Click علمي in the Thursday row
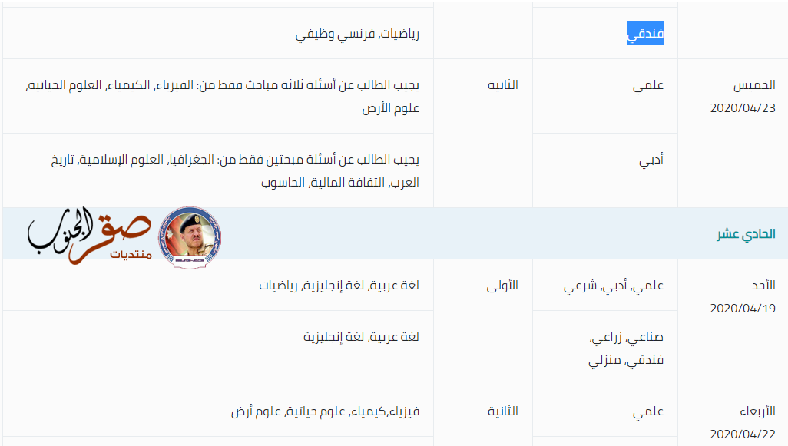 [648, 85]
